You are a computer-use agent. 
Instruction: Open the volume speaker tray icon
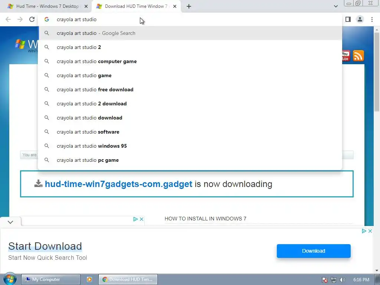[343, 280]
